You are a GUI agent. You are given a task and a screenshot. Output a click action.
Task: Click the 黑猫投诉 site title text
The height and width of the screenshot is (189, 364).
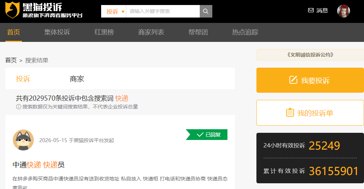[x=42, y=7]
